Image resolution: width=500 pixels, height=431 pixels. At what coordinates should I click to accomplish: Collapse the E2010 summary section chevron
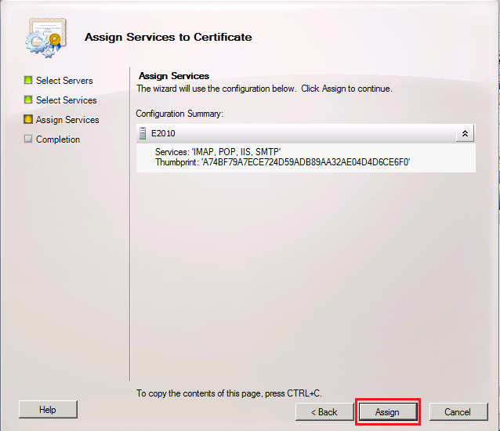(465, 133)
